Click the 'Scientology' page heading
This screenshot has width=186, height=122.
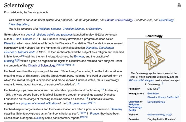point(19,5)
